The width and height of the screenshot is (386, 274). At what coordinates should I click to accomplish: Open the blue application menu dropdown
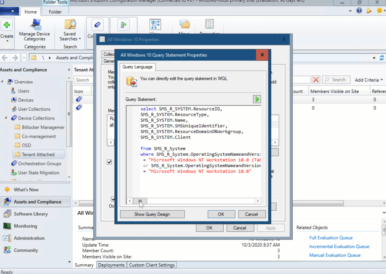pos(10,11)
